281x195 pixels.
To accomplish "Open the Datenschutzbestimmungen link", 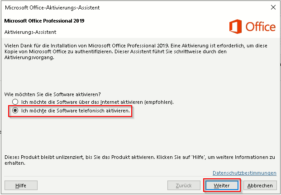I will 244,173.
